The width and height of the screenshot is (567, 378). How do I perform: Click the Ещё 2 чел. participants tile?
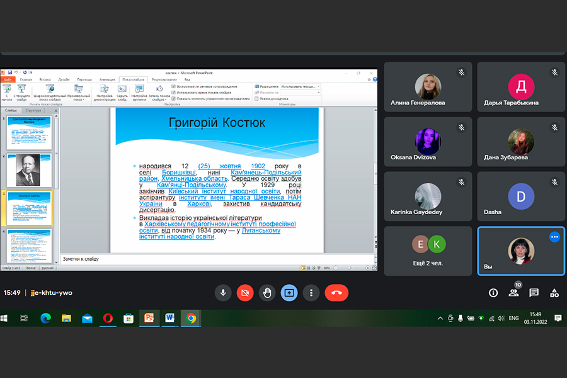coord(428,251)
